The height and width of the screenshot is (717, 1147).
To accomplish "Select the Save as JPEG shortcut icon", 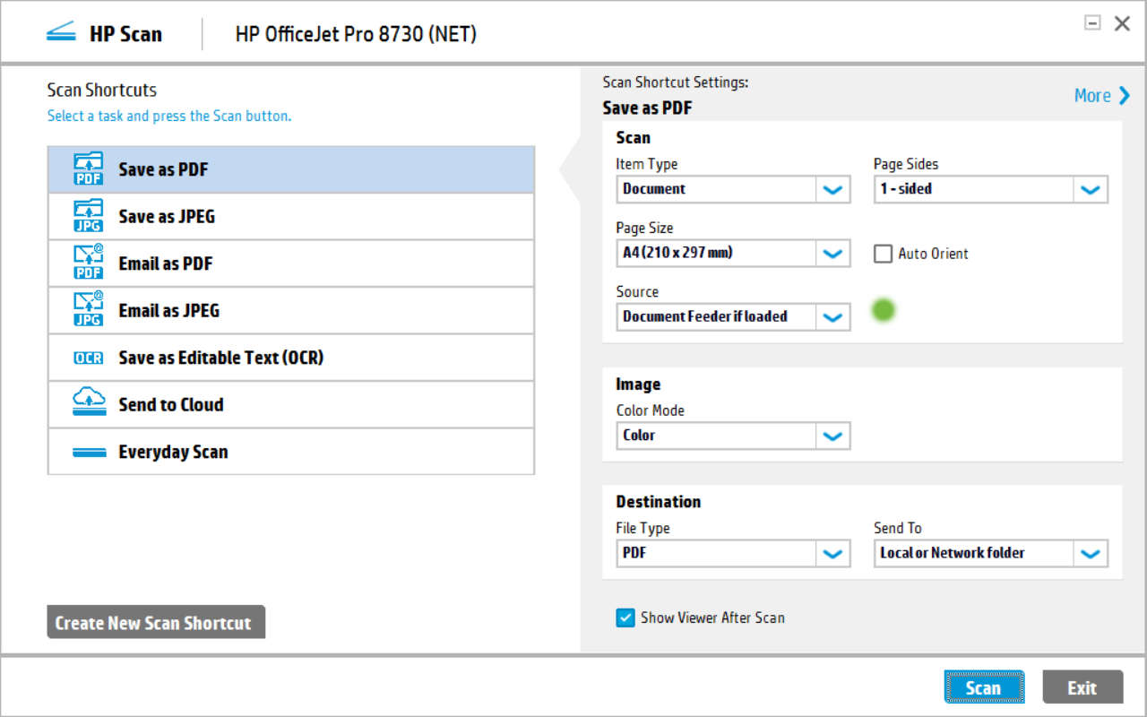I will tap(87, 215).
